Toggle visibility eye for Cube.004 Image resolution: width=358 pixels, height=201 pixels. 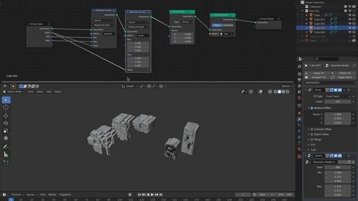pyautogui.click(x=350, y=32)
